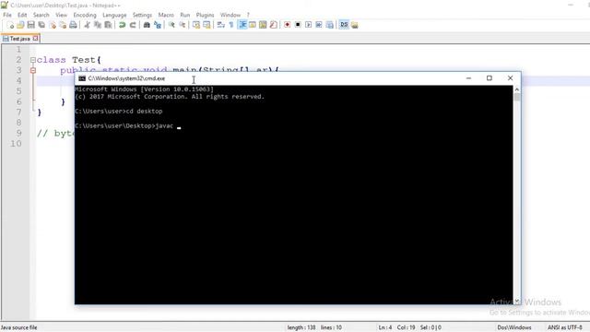Start macro recording with the red dot icon

point(287,25)
